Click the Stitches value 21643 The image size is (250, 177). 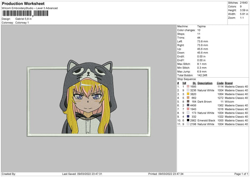click(x=244, y=3)
